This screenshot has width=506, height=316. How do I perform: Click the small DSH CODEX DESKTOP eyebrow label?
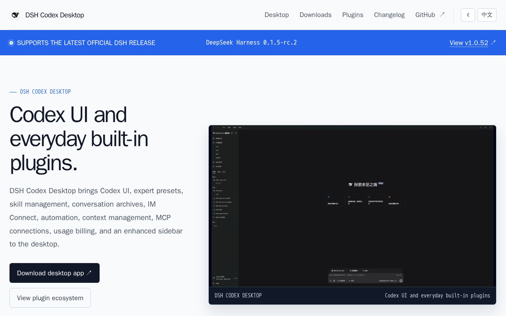[45, 92]
